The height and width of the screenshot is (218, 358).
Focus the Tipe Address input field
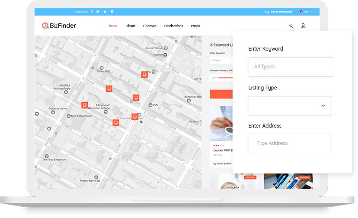290,143
